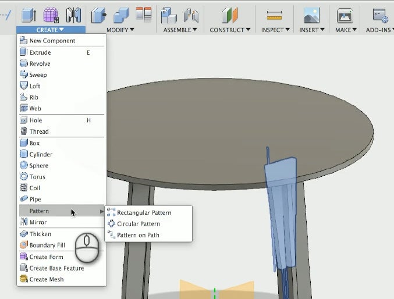Click the Press Pull icon under Modify

coord(98,15)
